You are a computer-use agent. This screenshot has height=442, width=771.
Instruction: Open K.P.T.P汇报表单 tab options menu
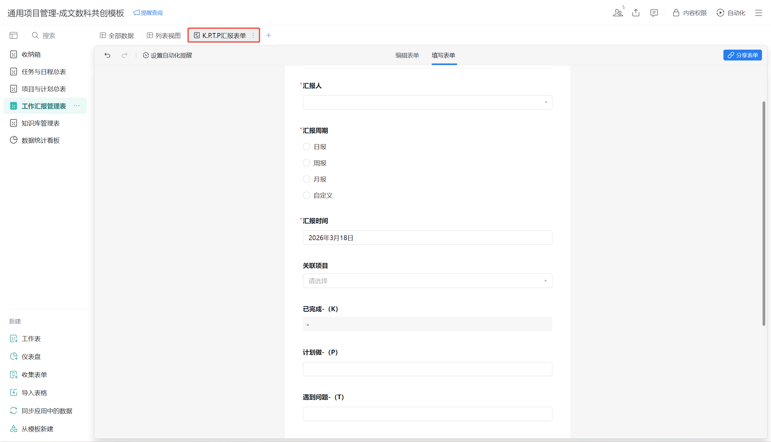[253, 36]
